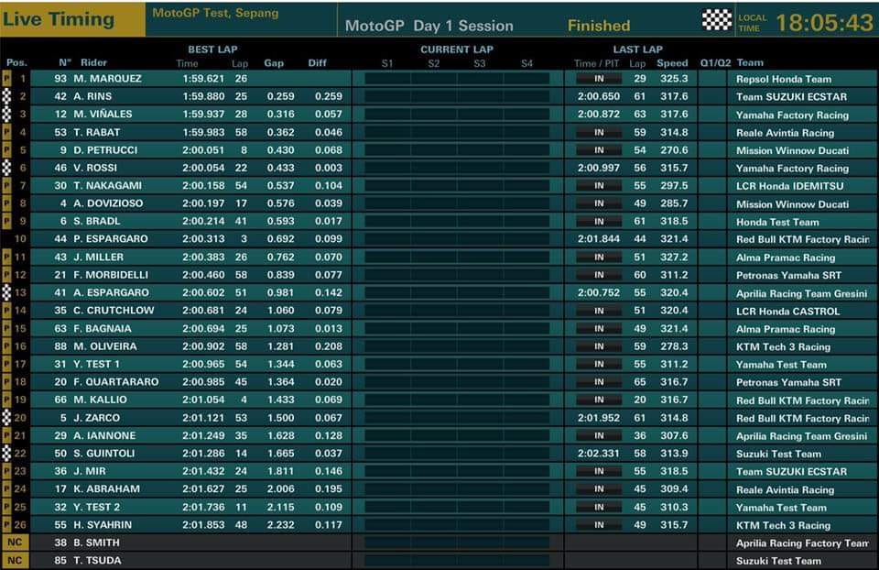Click J. Zarco last lap time 2:01.952

(x=599, y=418)
